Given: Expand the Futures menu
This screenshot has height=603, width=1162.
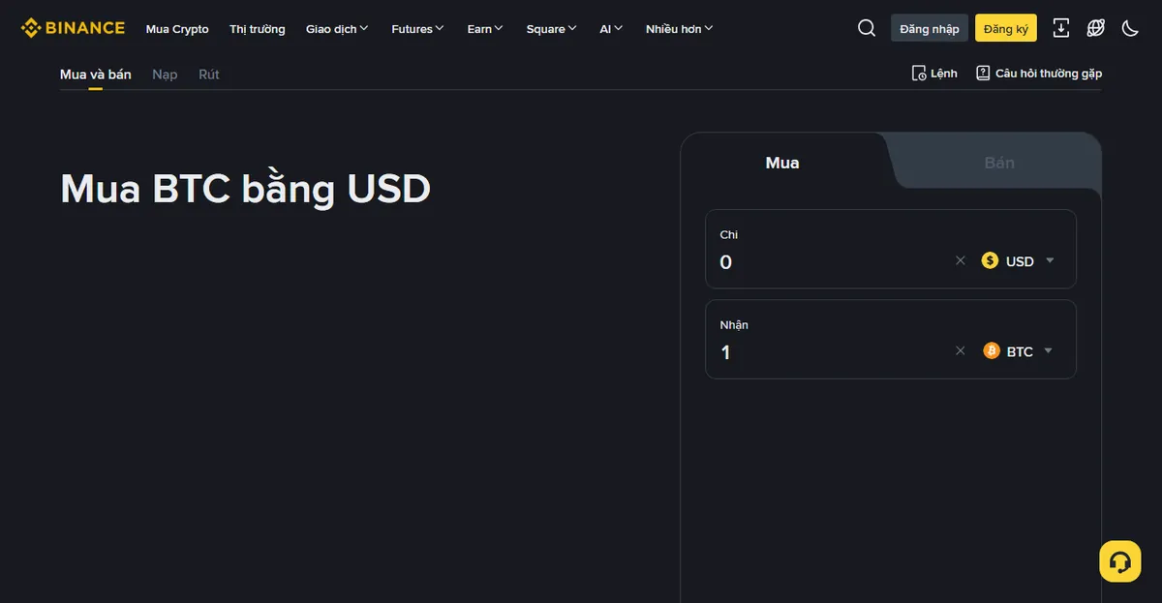Looking at the screenshot, I should click(417, 29).
